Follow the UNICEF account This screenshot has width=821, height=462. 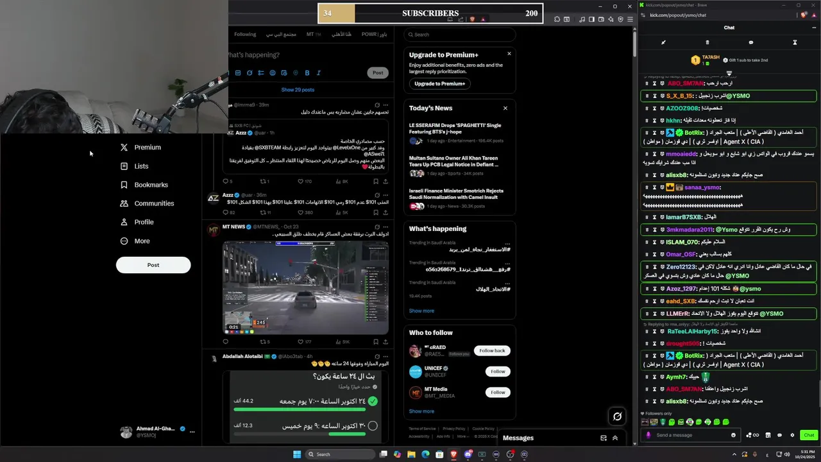pos(498,372)
